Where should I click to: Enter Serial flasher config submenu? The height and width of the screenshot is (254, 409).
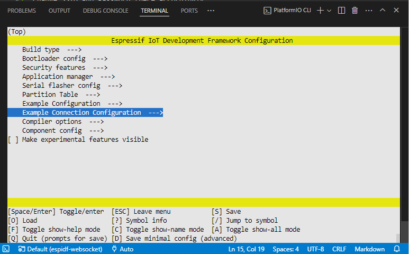tap(72, 86)
